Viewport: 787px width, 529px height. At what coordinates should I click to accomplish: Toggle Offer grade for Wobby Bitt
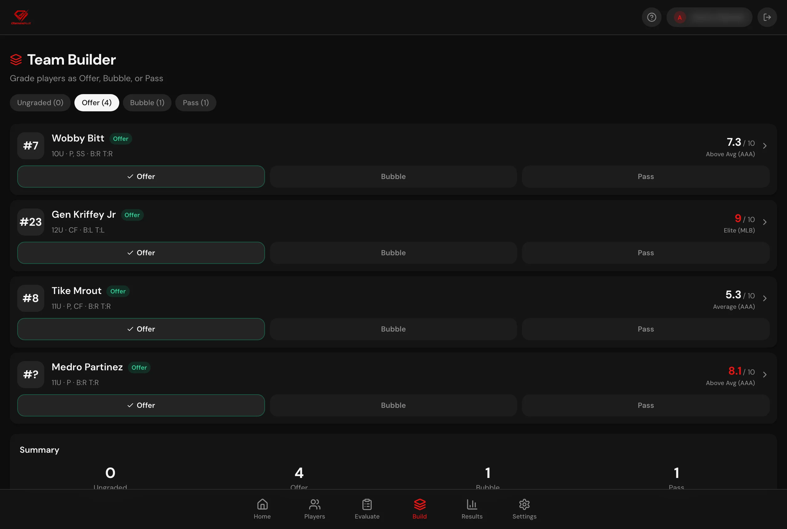coord(141,177)
